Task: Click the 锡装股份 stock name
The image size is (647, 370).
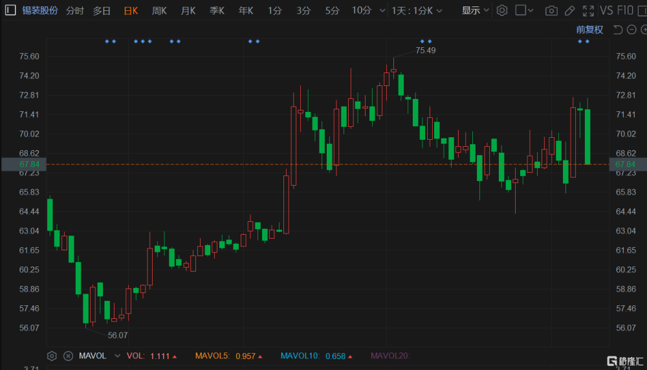Action: (40, 10)
